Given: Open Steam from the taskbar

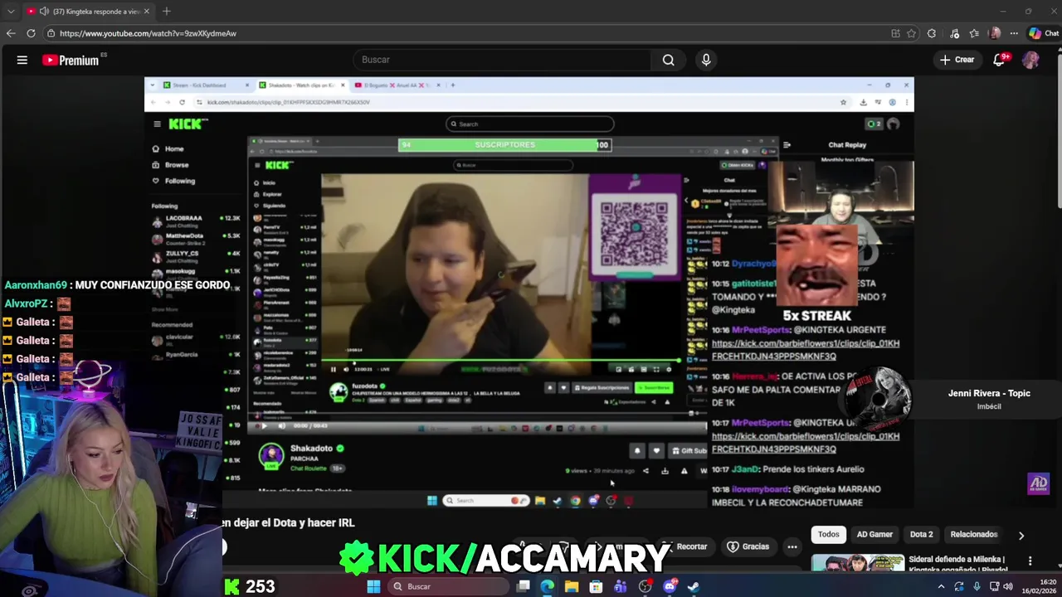Looking at the screenshot, I should point(694,586).
